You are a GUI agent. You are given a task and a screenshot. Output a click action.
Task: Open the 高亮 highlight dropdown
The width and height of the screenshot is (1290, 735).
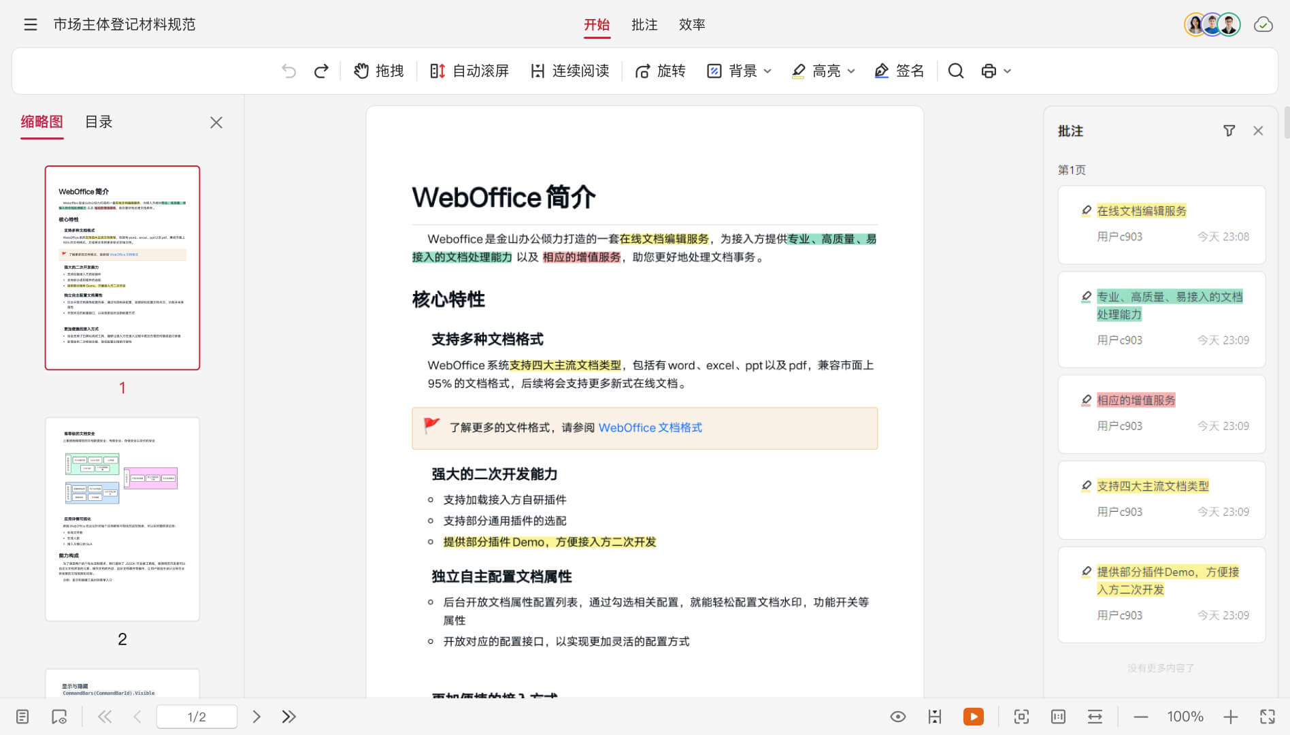click(823, 71)
